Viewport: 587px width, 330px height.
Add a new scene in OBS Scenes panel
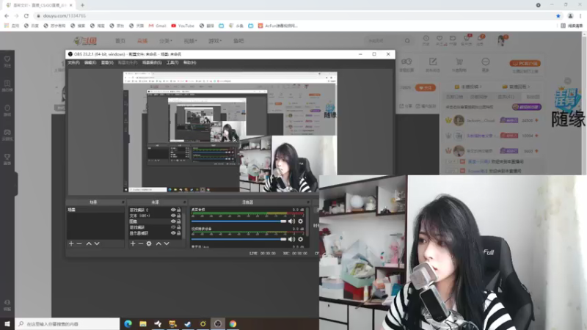pyautogui.click(x=71, y=243)
